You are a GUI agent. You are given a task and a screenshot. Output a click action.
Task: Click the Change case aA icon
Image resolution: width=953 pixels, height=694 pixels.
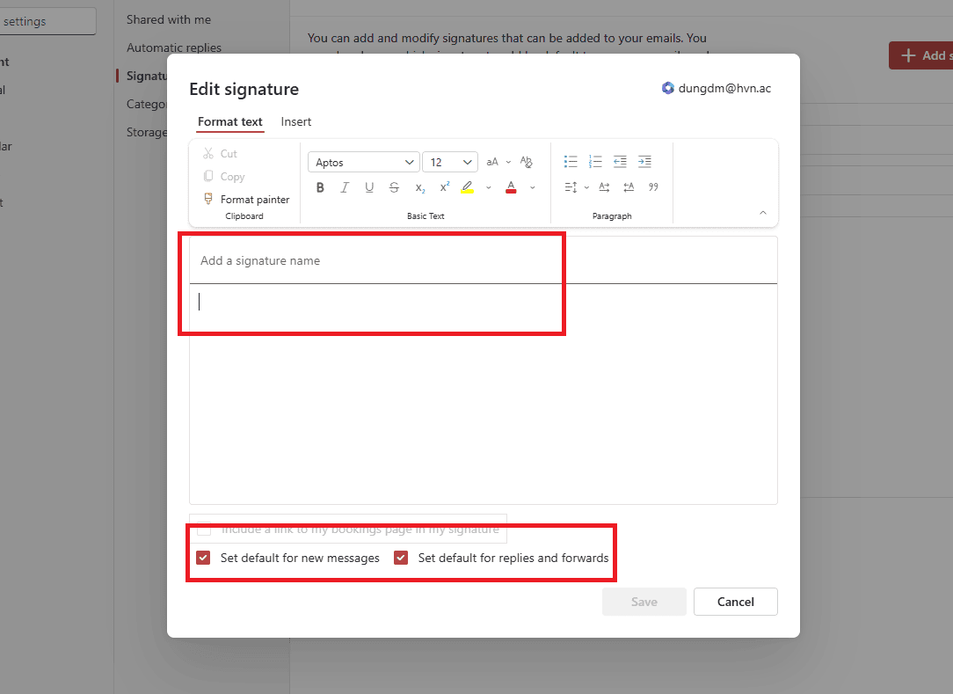point(492,162)
